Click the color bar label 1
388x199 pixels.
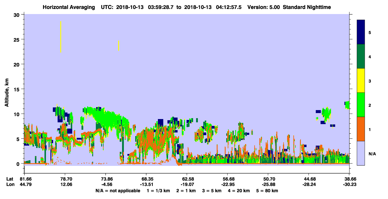369,129
